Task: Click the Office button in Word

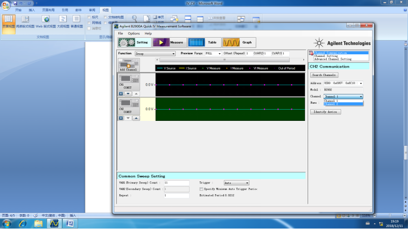Action: [5, 5]
